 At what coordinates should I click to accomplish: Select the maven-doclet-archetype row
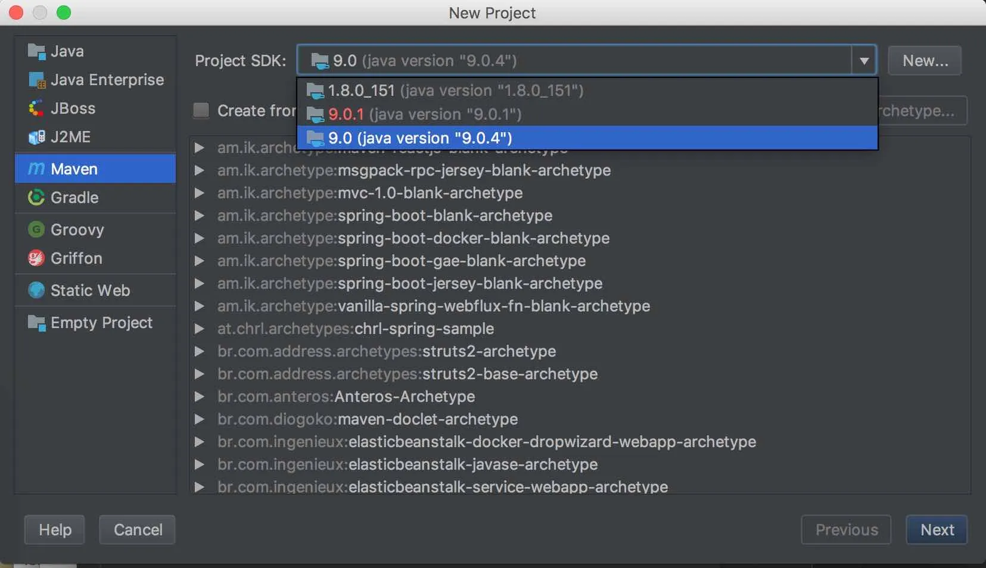click(580, 419)
